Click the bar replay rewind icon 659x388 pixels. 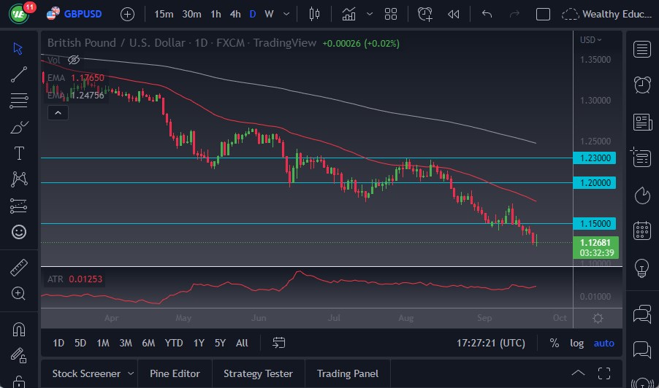[453, 14]
